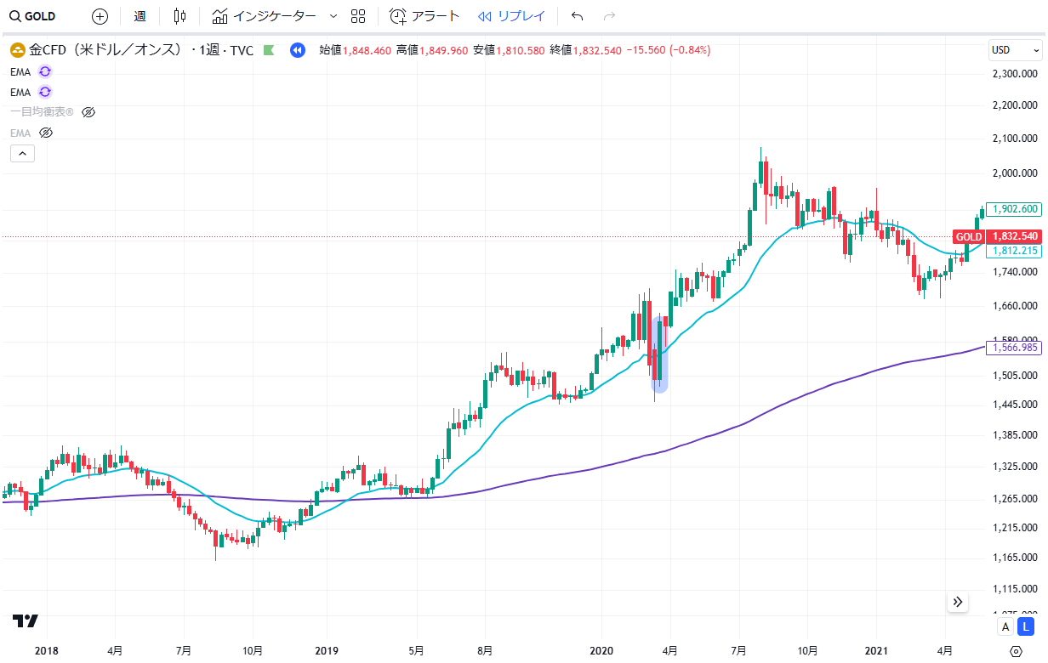This screenshot has width=1048, height=663.
Task: Toggle the L logarithmic scale button
Action: tap(1026, 627)
